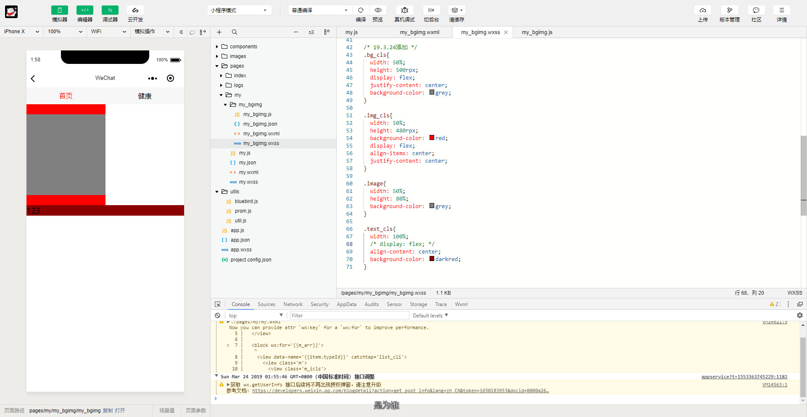This screenshot has height=417, width=807.
Task: Add a new file with plus icon
Action: tap(219, 32)
